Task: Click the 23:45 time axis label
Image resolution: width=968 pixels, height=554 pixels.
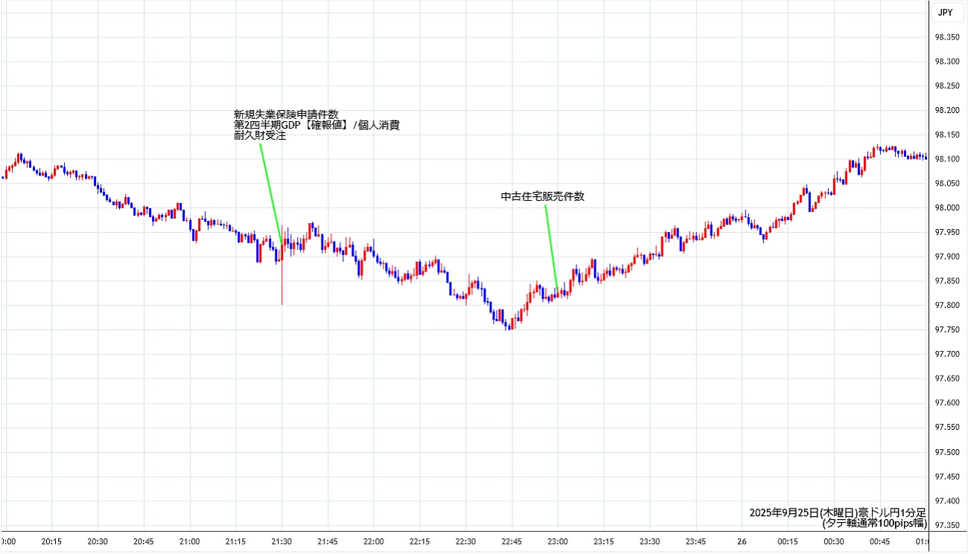Action: (696, 542)
